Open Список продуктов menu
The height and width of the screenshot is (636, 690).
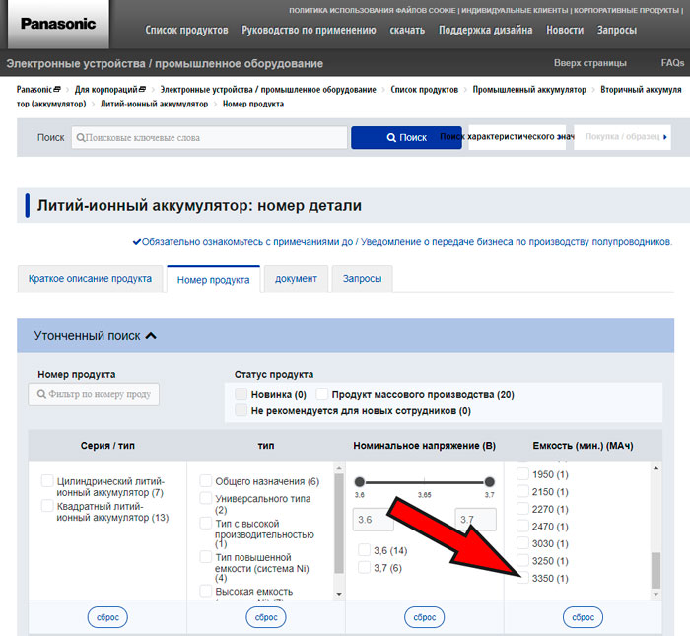(x=186, y=30)
